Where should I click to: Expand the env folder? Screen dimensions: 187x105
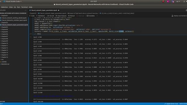point(2,60)
